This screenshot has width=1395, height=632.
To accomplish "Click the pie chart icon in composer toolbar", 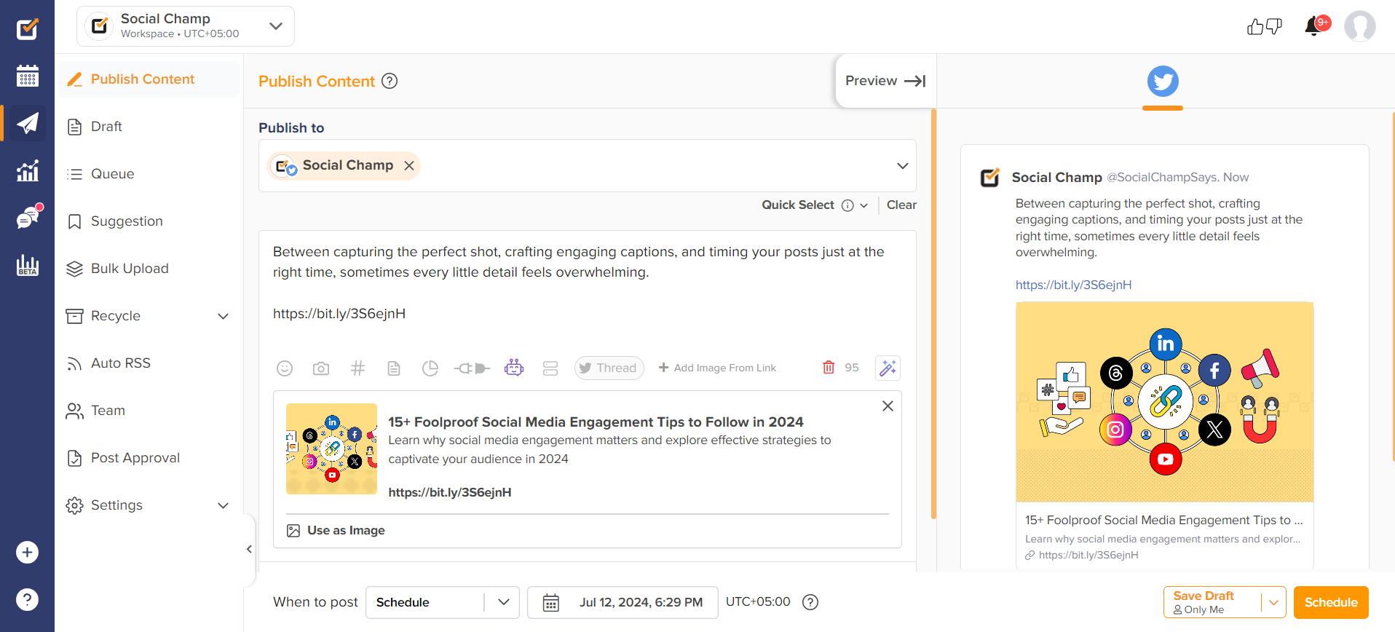I will (430, 368).
